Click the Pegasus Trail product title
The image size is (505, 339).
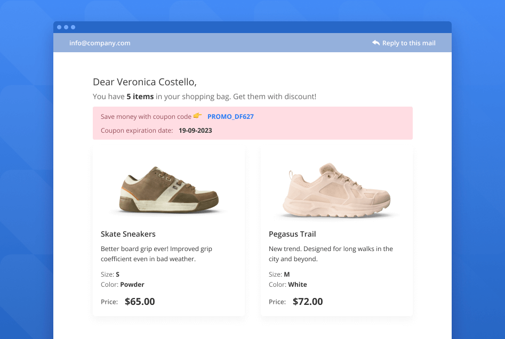pos(292,234)
